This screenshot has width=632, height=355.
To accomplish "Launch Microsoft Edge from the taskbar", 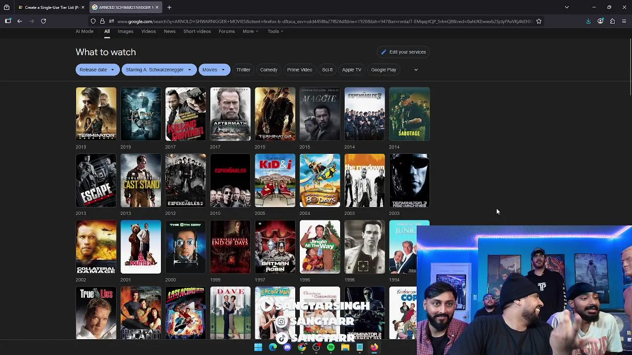I will (x=273, y=348).
